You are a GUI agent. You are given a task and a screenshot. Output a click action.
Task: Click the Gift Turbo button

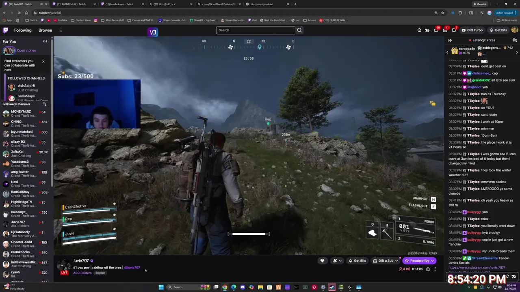click(472, 30)
